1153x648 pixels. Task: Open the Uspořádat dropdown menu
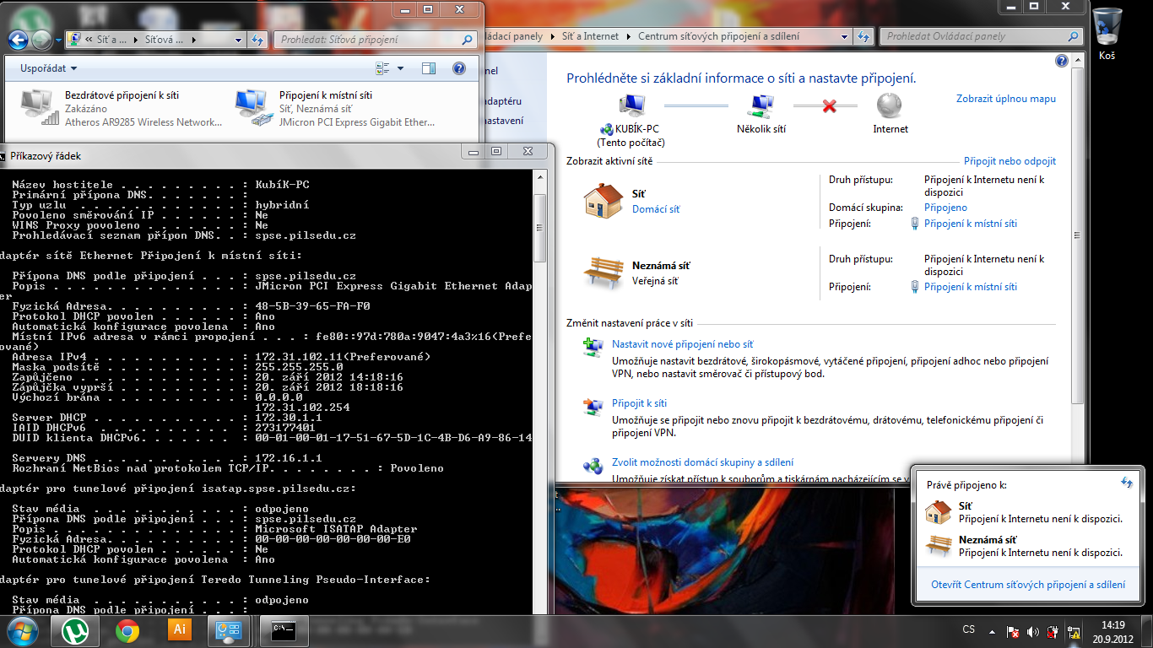click(49, 68)
